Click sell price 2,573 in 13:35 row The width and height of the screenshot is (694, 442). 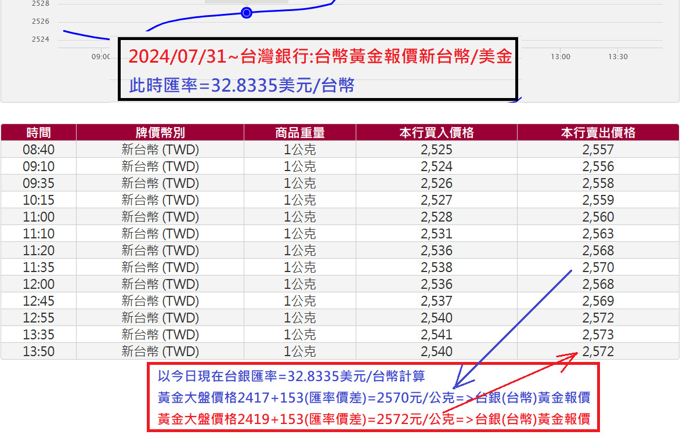[598, 335]
